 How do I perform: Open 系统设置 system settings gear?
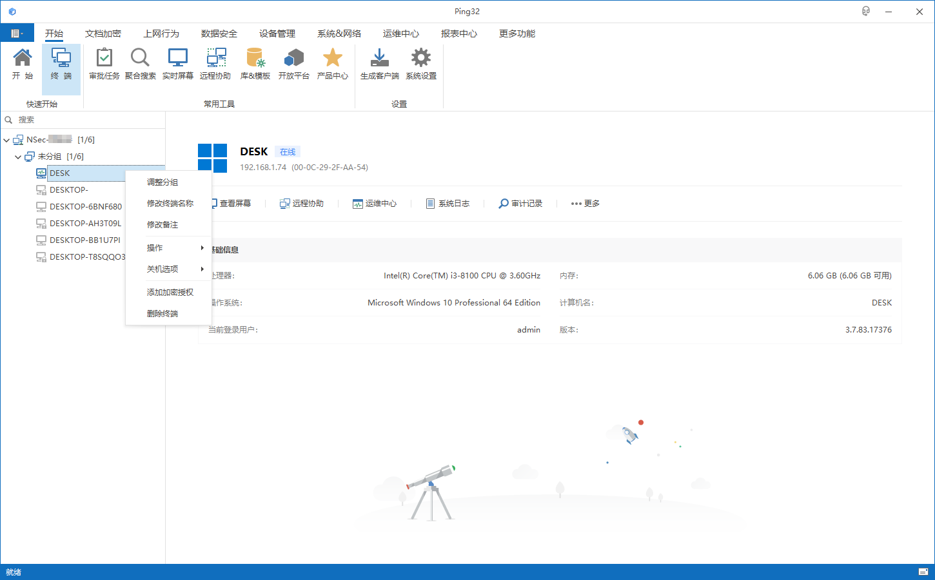tap(421, 64)
